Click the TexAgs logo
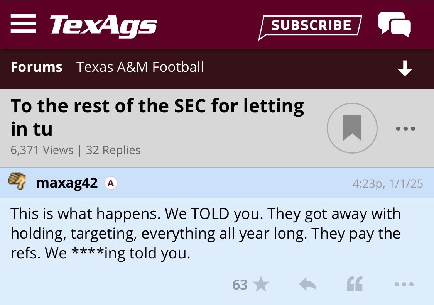Viewport: 434px width, 305px height. (103, 25)
